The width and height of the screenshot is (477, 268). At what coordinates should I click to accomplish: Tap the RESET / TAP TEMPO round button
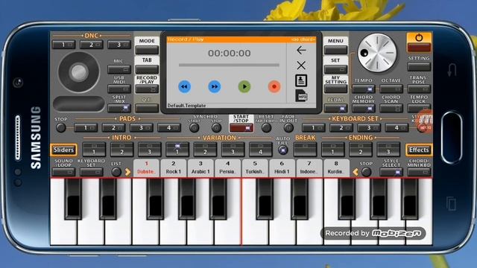pyautogui.click(x=266, y=127)
